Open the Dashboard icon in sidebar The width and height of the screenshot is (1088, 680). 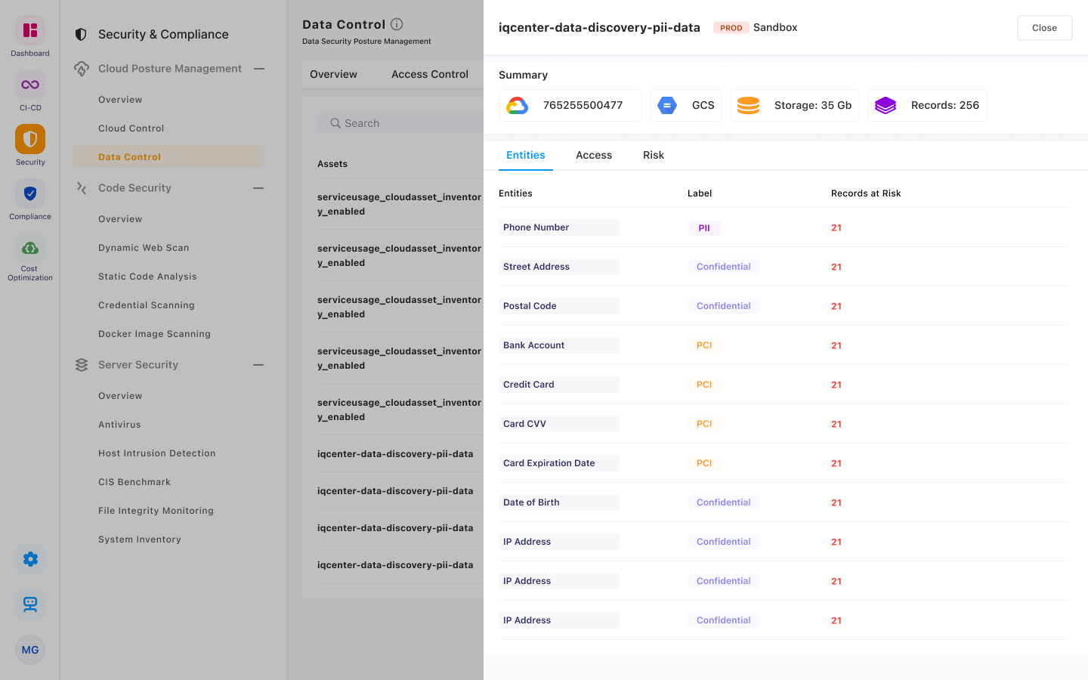pos(30,31)
